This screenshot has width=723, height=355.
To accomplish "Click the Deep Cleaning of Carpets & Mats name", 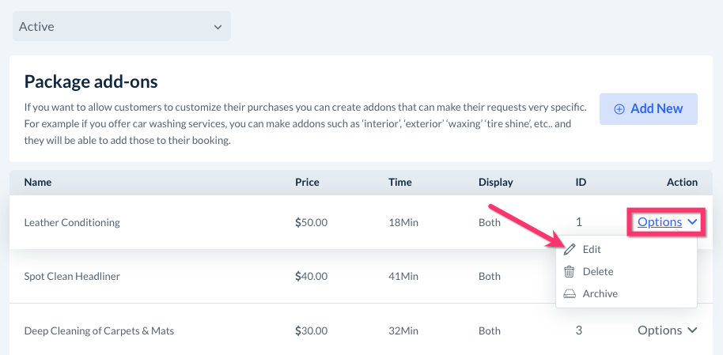I will (x=99, y=330).
